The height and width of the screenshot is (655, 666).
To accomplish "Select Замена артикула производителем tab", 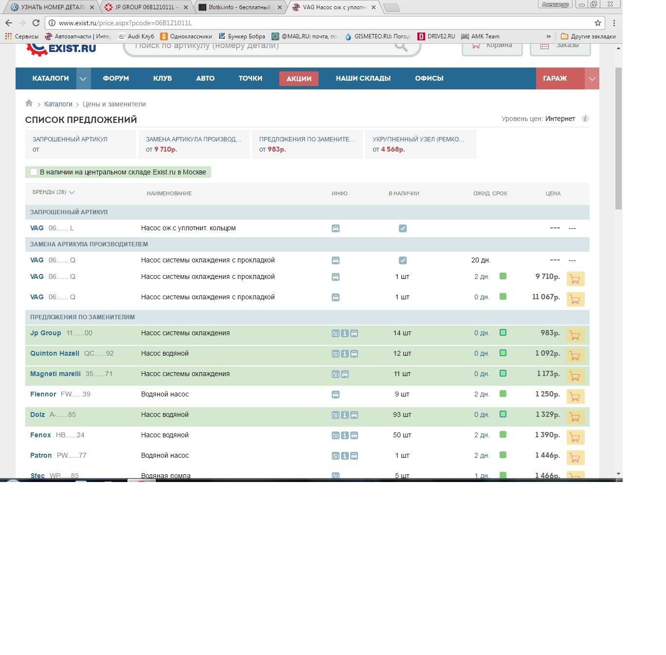I will (194, 144).
